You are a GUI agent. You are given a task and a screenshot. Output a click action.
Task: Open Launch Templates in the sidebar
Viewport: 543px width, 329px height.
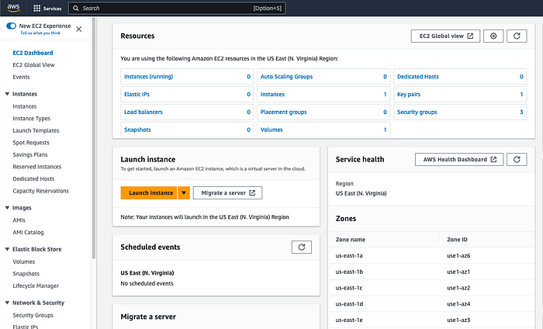coord(36,130)
